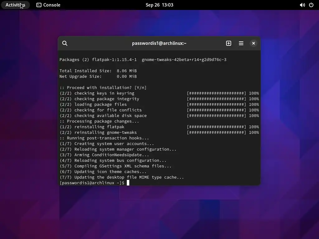Click 'Updating the desktop file MIME type cache...' line

(122, 177)
